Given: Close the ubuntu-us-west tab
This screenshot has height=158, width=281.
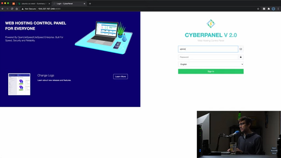Looking at the screenshot, I should pos(49,4).
